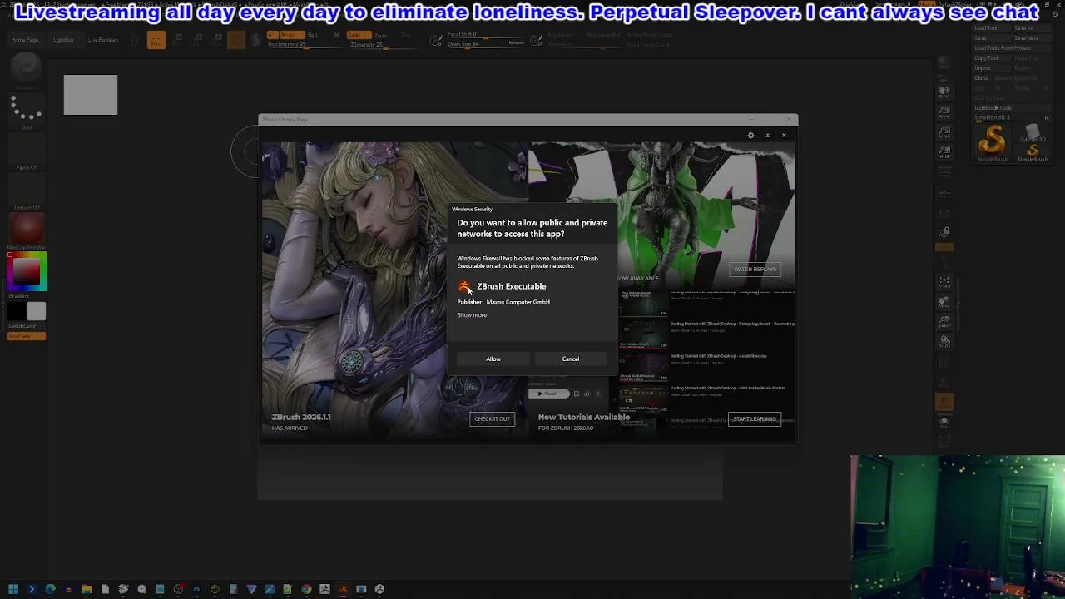1065x599 pixels.
Task: Adjust the Draw Size slider
Action: click(474, 44)
